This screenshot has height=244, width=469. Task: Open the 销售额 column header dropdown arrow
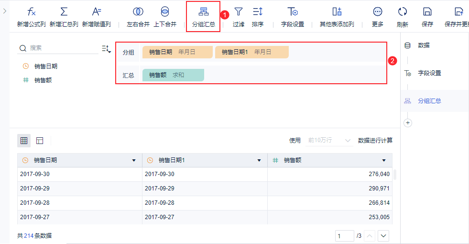click(384, 160)
